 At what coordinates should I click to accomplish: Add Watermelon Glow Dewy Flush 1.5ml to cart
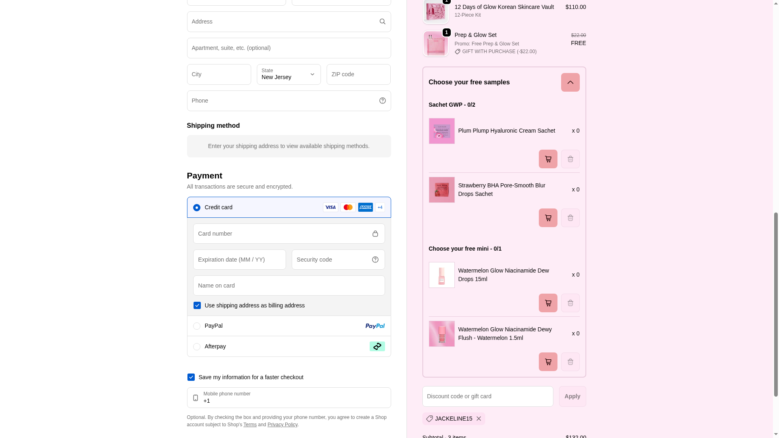pos(548,362)
